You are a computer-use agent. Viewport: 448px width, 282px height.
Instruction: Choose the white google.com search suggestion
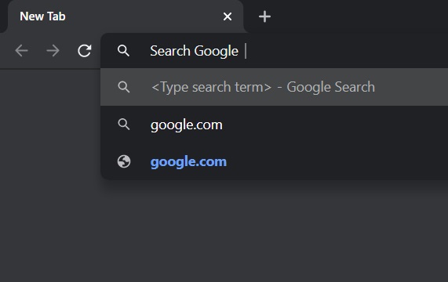(x=275, y=125)
